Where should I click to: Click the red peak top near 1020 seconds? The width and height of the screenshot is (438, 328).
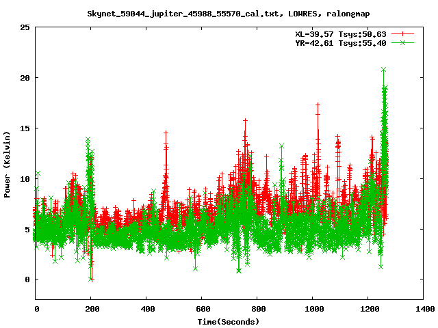[318, 105]
